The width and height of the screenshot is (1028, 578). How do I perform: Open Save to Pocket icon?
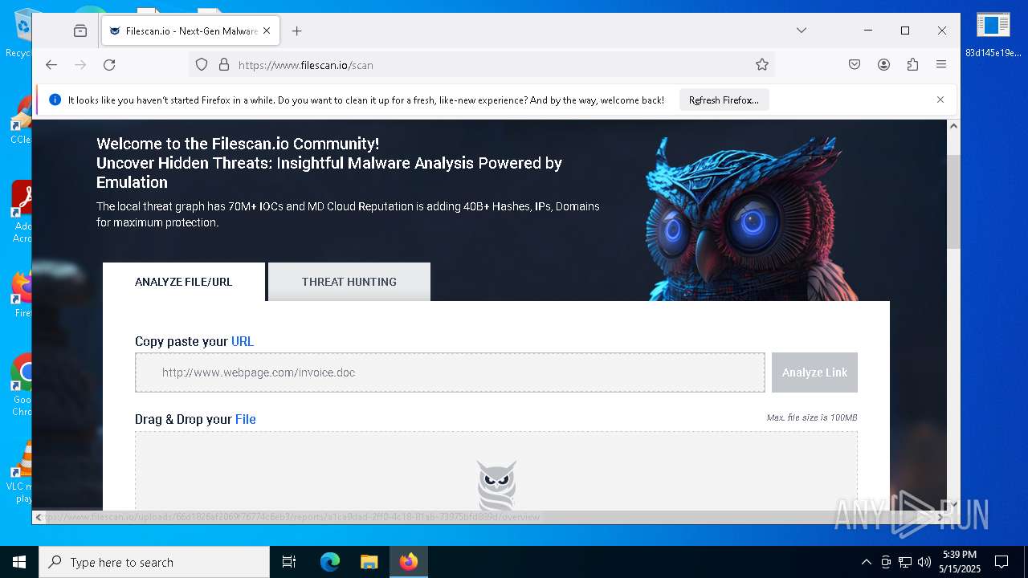point(855,65)
